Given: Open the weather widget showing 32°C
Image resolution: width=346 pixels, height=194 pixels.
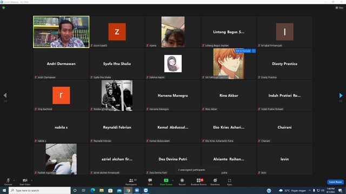Looking at the screenshot, I should [292, 190].
